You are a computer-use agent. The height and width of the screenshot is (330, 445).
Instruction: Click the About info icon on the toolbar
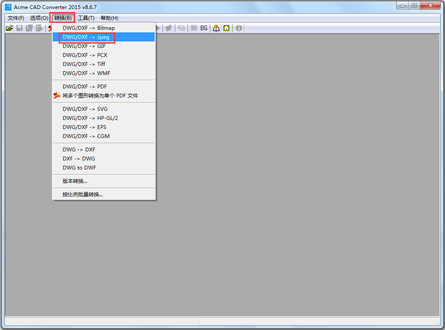tap(238, 28)
